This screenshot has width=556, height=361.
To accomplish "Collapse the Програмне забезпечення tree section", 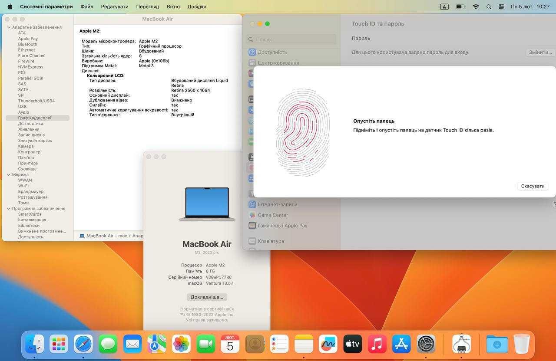I will coord(9,209).
